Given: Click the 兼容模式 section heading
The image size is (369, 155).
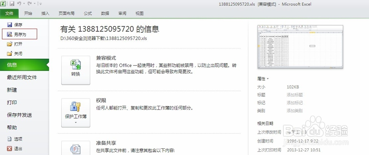Looking at the screenshot, I should tap(106, 58).
